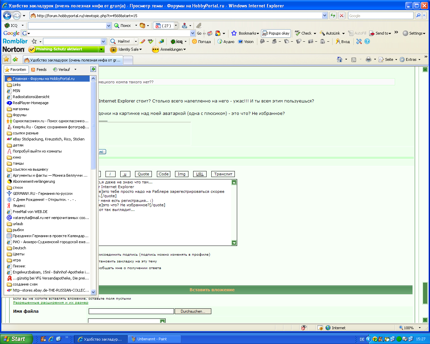Screen dimensions: 430x344
Task: Open the Extras menu dropdown
Action: click(x=410, y=59)
